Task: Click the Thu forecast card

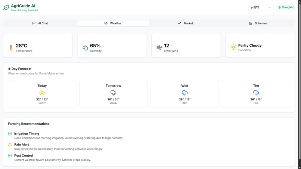Action: tap(256, 94)
